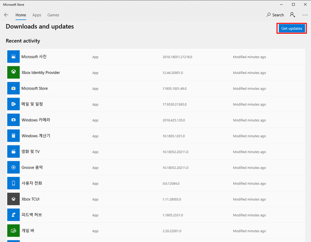The width and height of the screenshot is (311, 242).
Task: Maximize the Microsoft Store window
Action: tap(293, 4)
